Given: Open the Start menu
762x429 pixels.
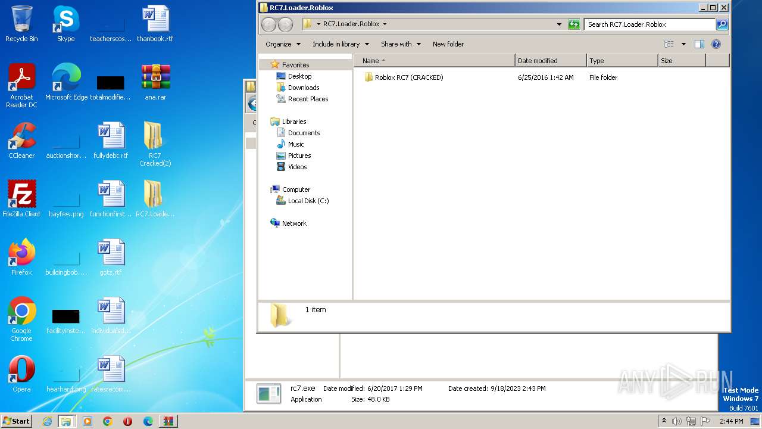Looking at the screenshot, I should point(16,421).
